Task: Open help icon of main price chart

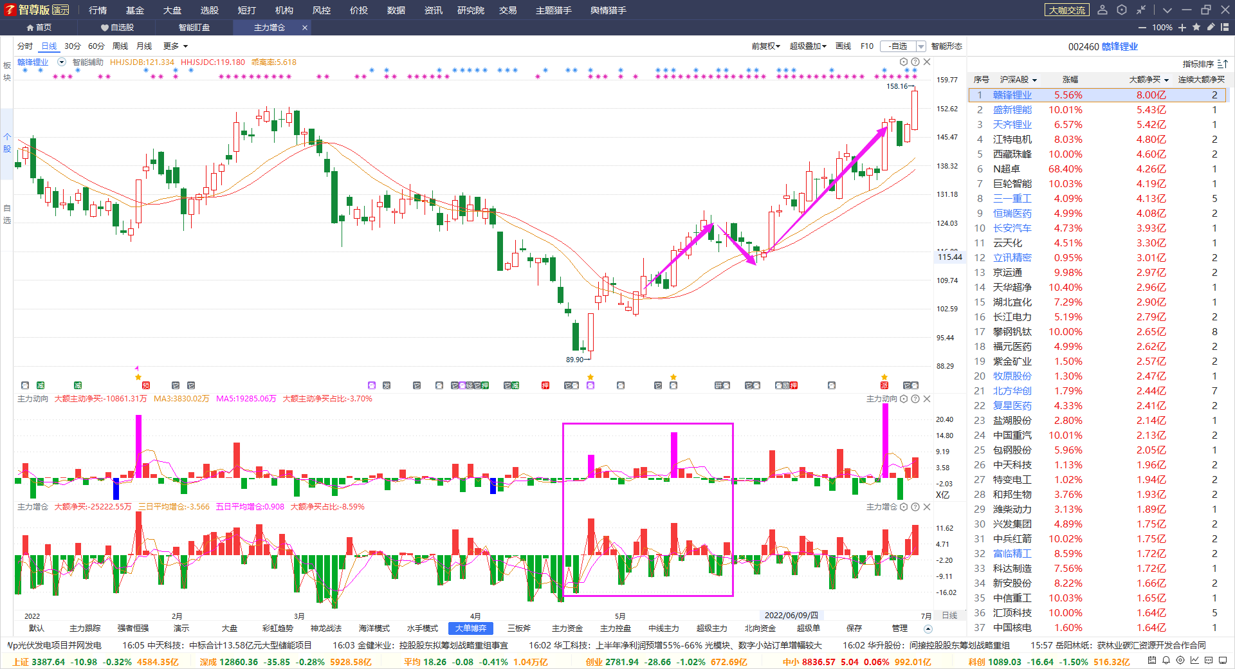Action: click(x=915, y=62)
